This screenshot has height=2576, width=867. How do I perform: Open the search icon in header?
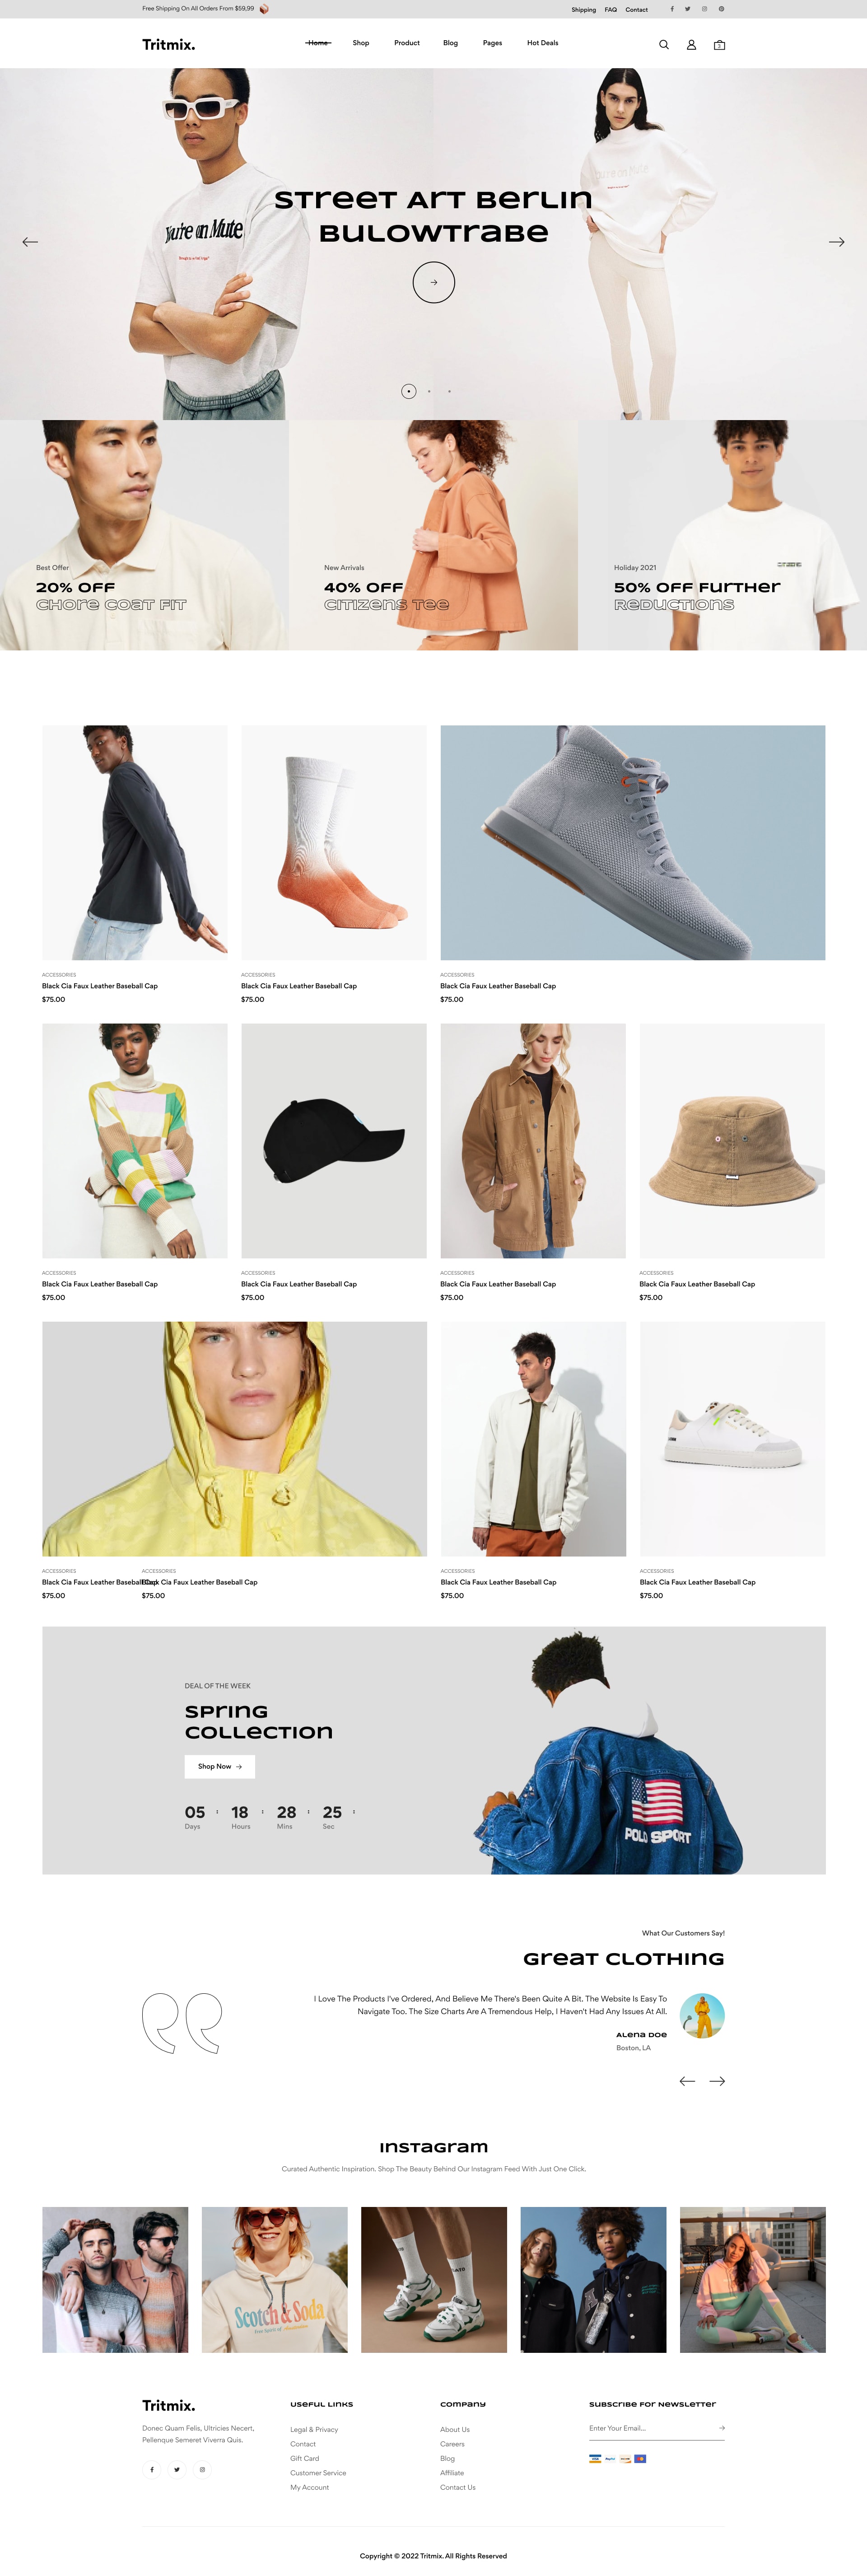pos(663,45)
